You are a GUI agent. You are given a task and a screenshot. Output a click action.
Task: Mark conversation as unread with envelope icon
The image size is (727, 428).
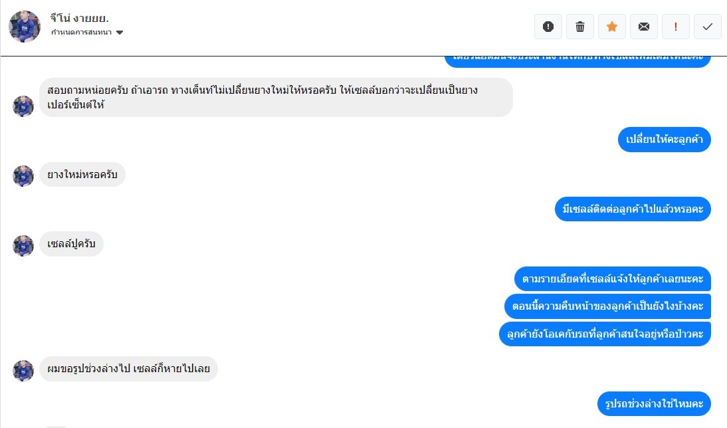pos(644,27)
